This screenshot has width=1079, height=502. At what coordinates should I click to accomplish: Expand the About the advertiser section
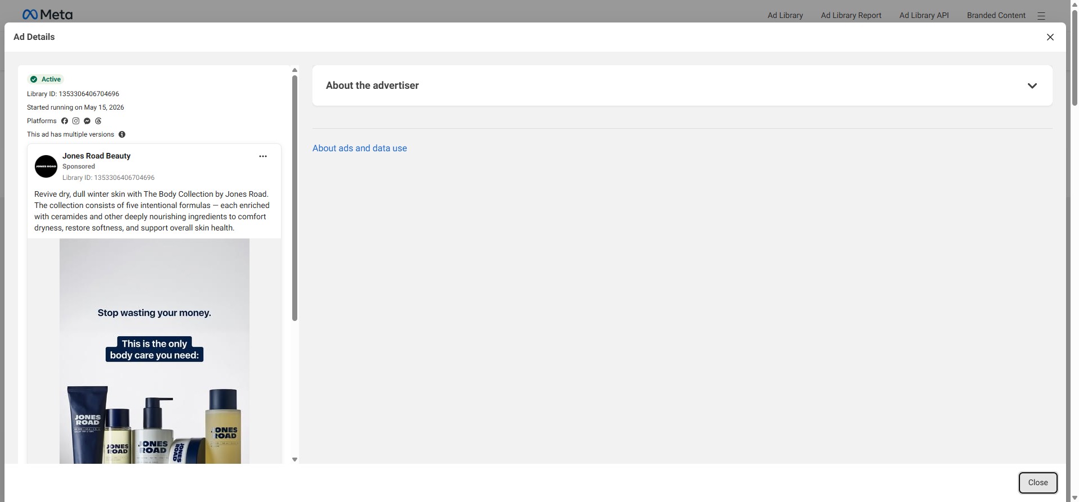(682, 85)
